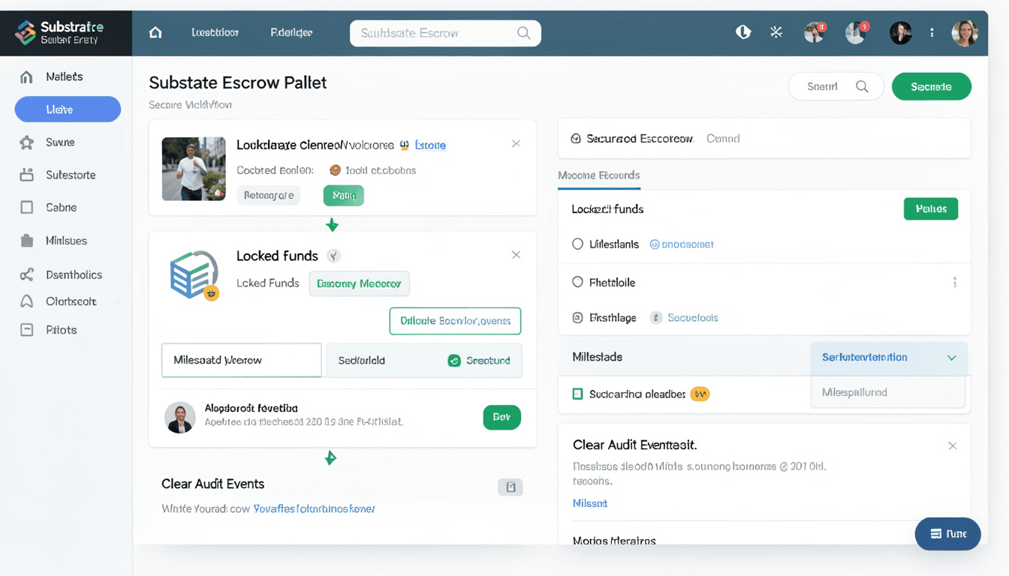Click the shield icon in the header
1009x576 pixels.
point(743,32)
